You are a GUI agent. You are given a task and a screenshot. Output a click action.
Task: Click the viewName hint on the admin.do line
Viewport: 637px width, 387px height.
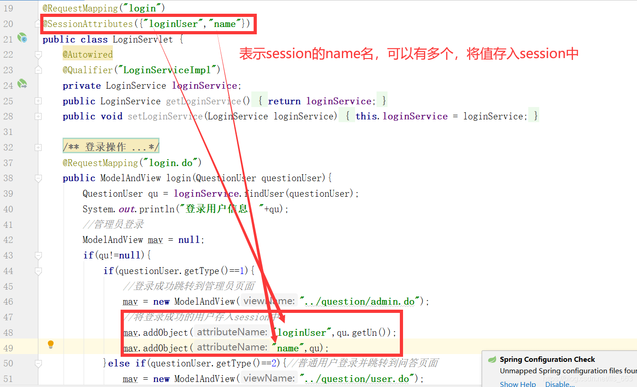(269, 301)
